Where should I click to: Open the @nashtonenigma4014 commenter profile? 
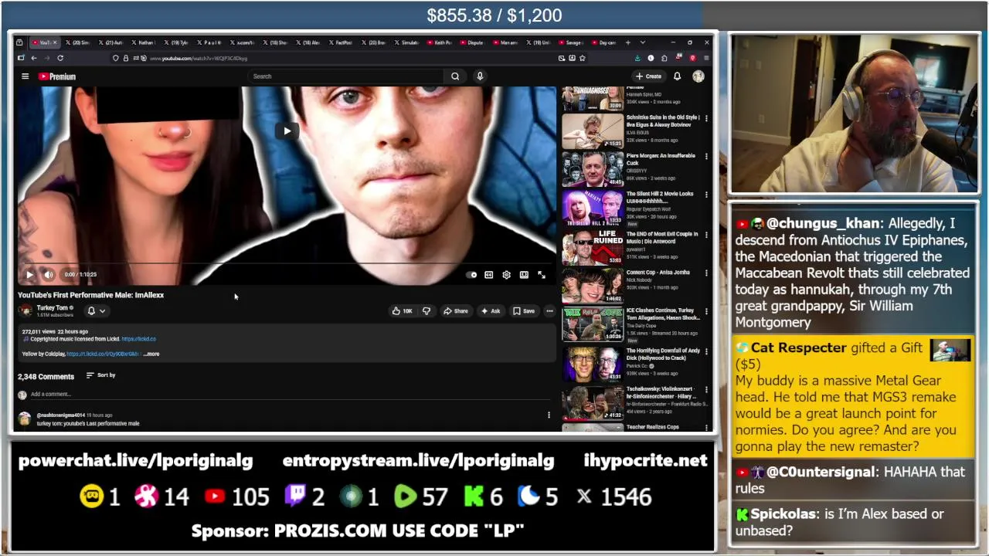(x=61, y=415)
